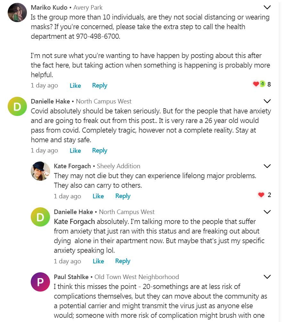Open options chevron on Kate Forgach's reply
Image resolution: width=286 pixels, height=322 pixels.
click(x=267, y=166)
